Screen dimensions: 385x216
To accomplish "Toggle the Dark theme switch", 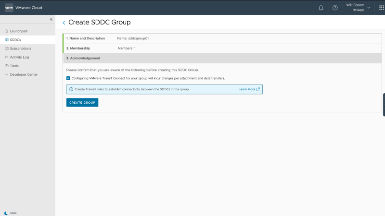I will [x=6, y=213].
